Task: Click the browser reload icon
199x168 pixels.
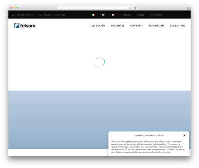Action: coord(129,8)
